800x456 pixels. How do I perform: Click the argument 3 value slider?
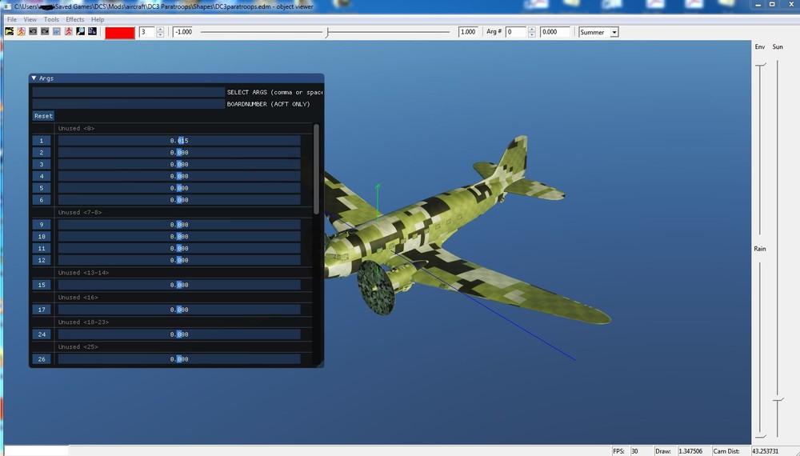click(x=179, y=164)
